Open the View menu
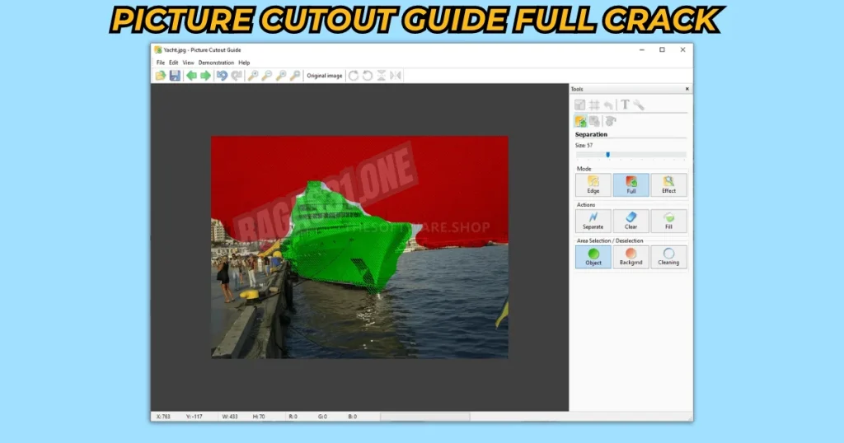Screen dimensions: 844x443 click(x=188, y=63)
